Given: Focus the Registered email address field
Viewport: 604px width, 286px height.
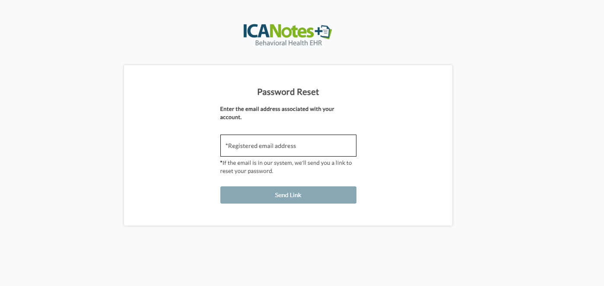Looking at the screenshot, I should point(288,146).
